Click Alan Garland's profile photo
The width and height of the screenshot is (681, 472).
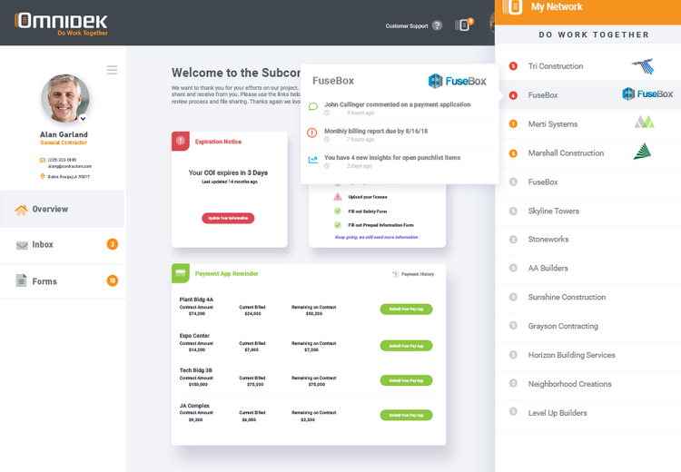click(x=65, y=98)
